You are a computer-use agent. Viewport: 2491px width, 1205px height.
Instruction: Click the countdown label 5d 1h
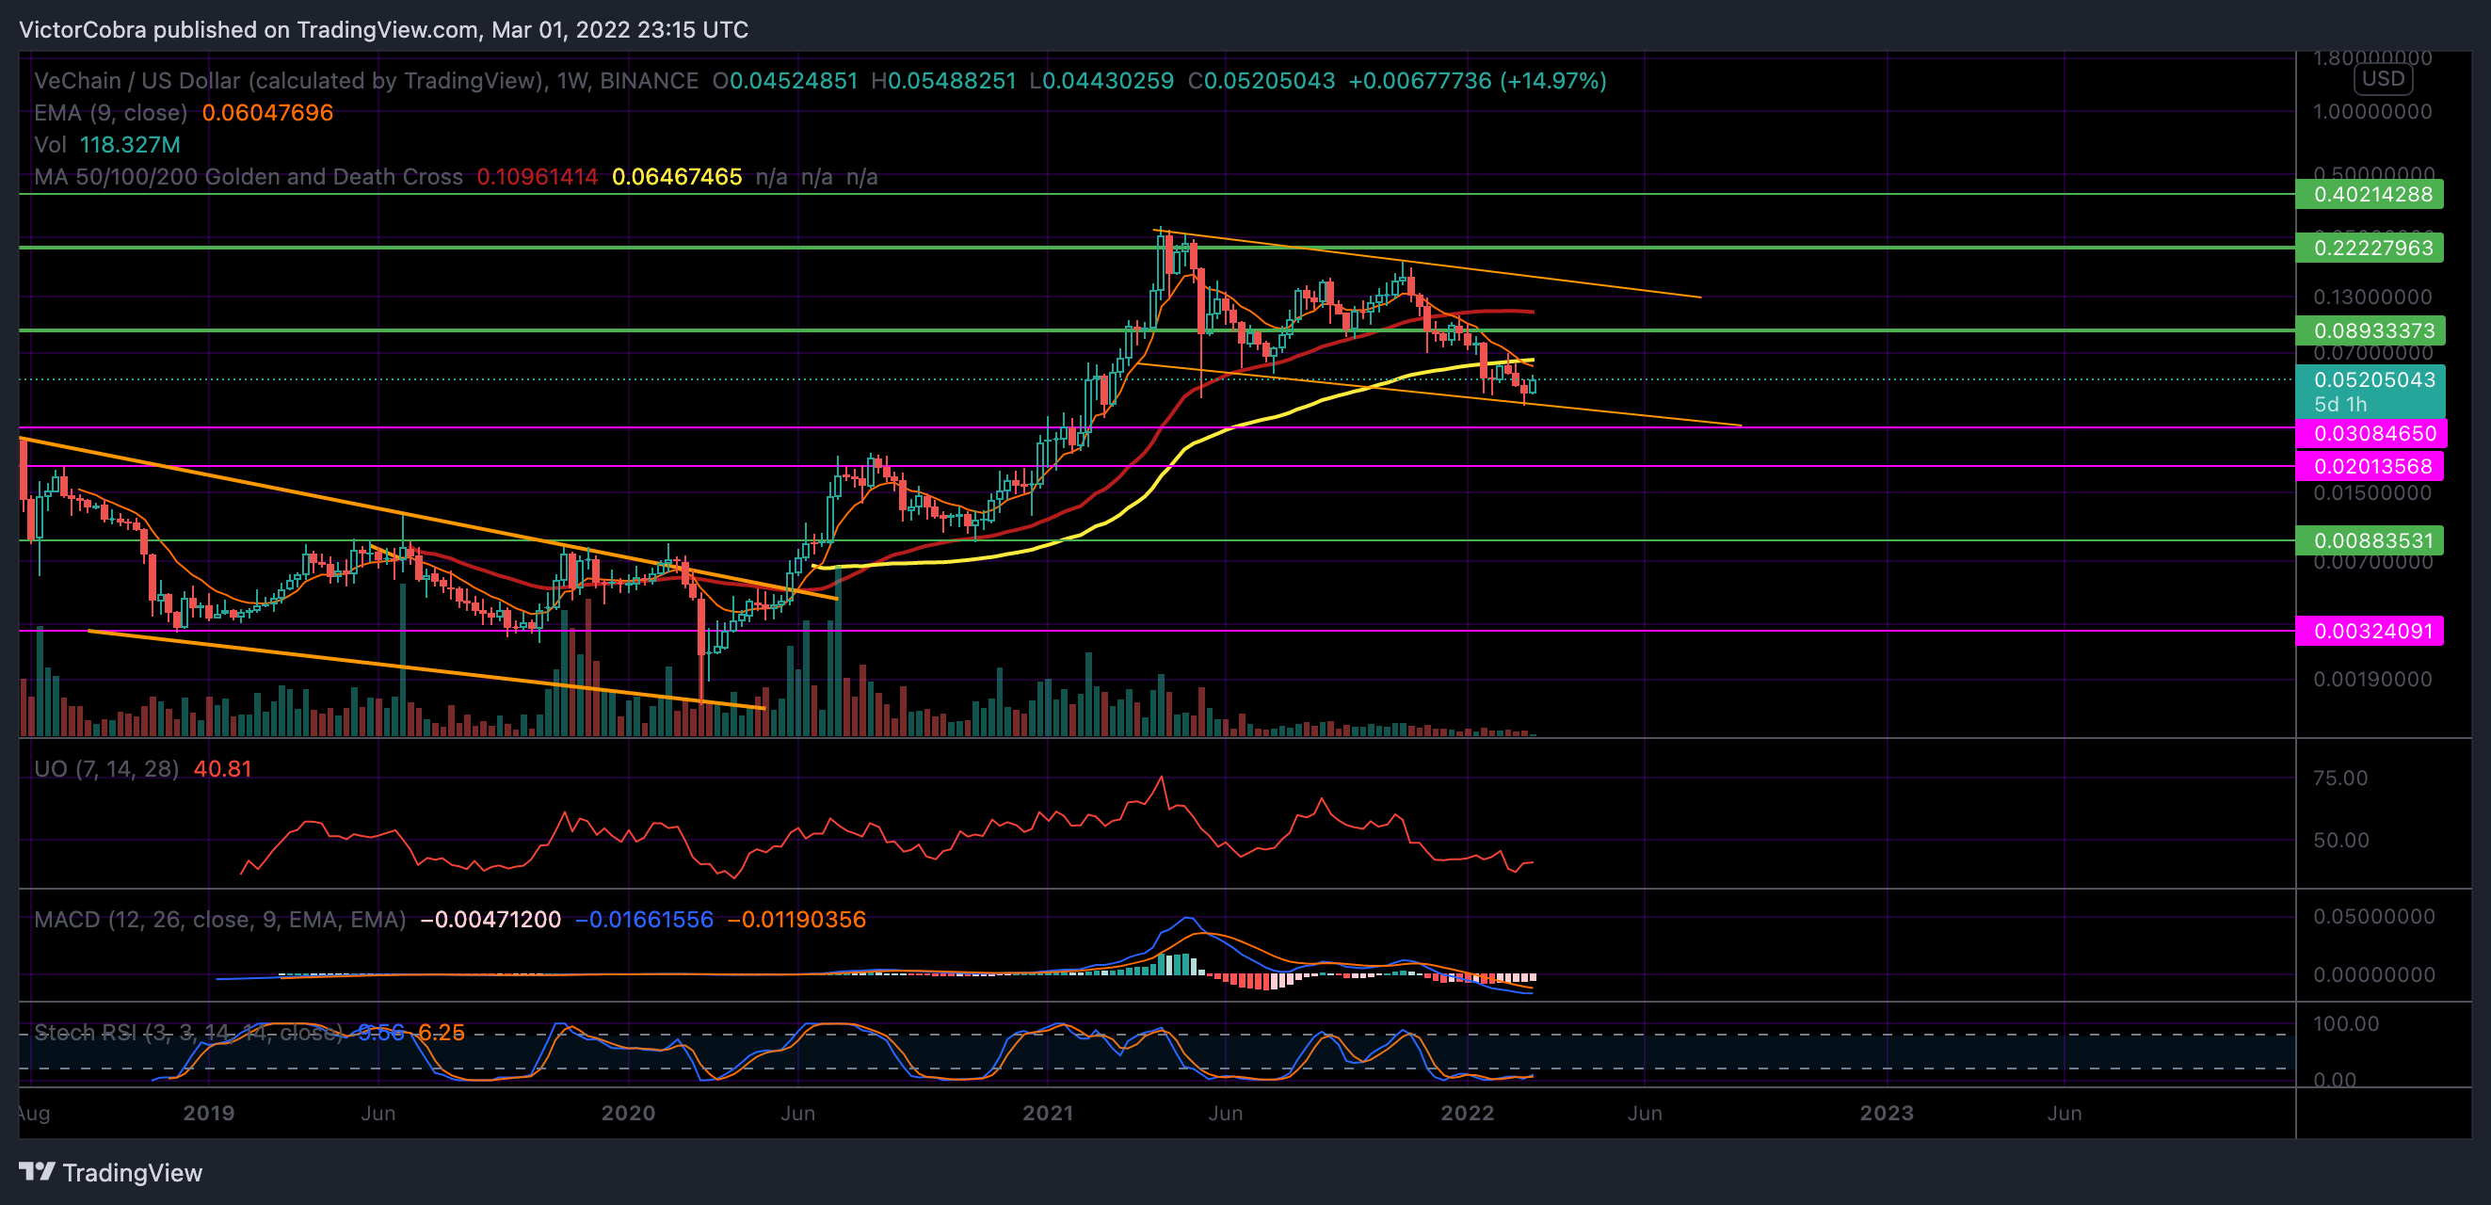point(2340,404)
